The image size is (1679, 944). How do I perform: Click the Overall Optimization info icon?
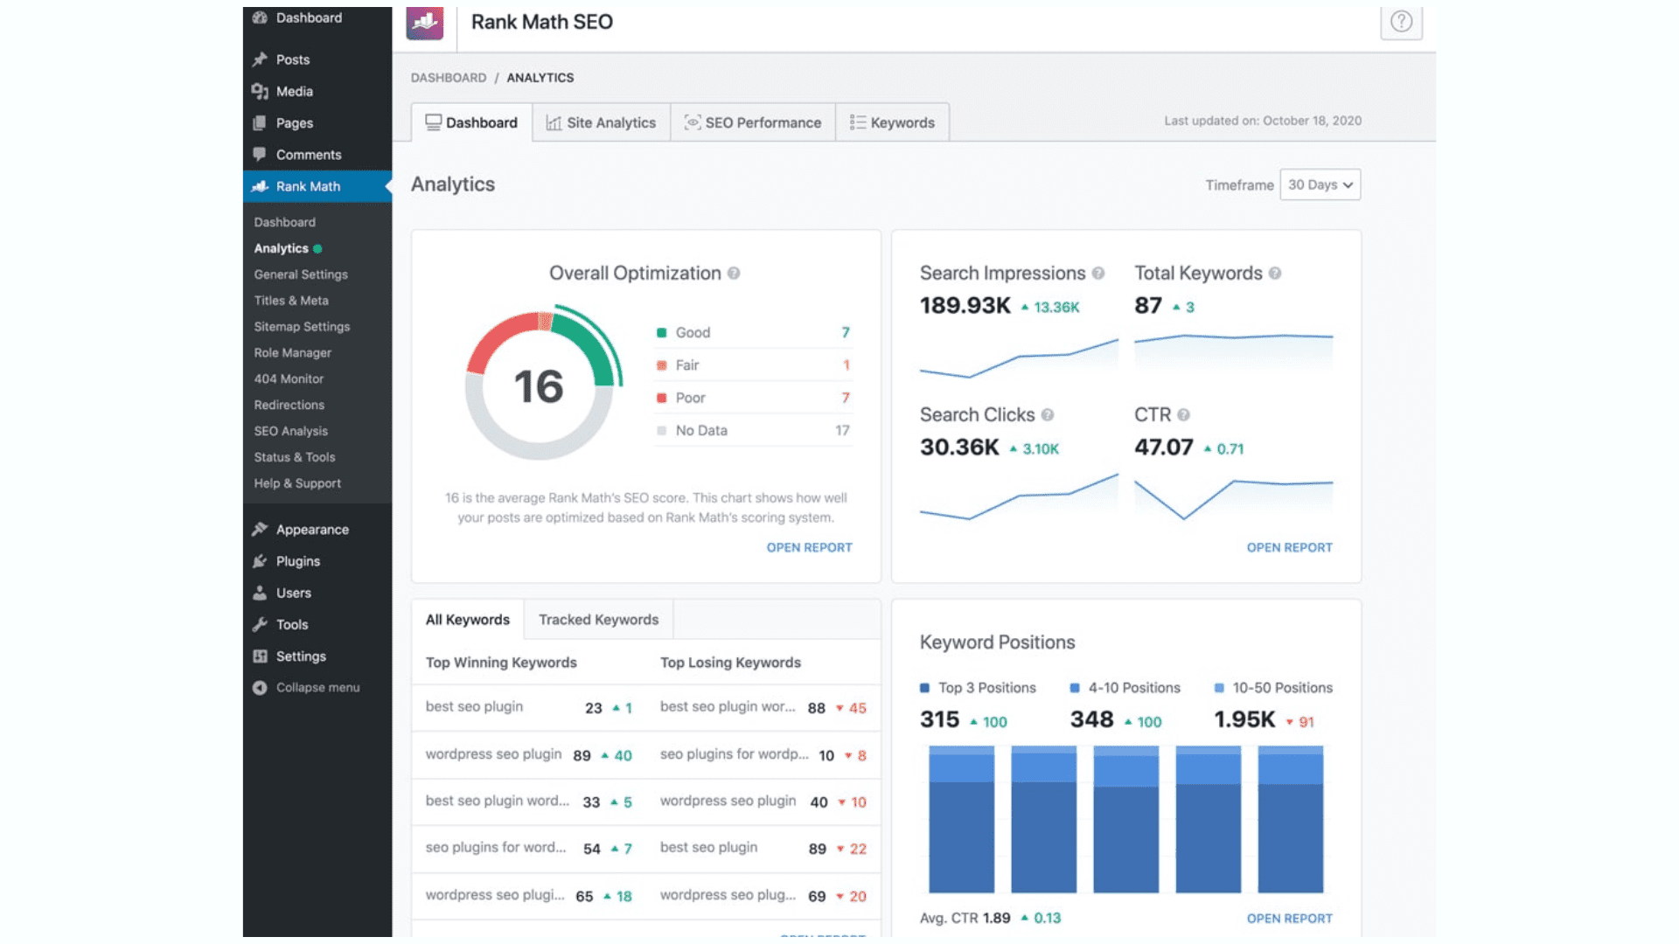pos(734,274)
